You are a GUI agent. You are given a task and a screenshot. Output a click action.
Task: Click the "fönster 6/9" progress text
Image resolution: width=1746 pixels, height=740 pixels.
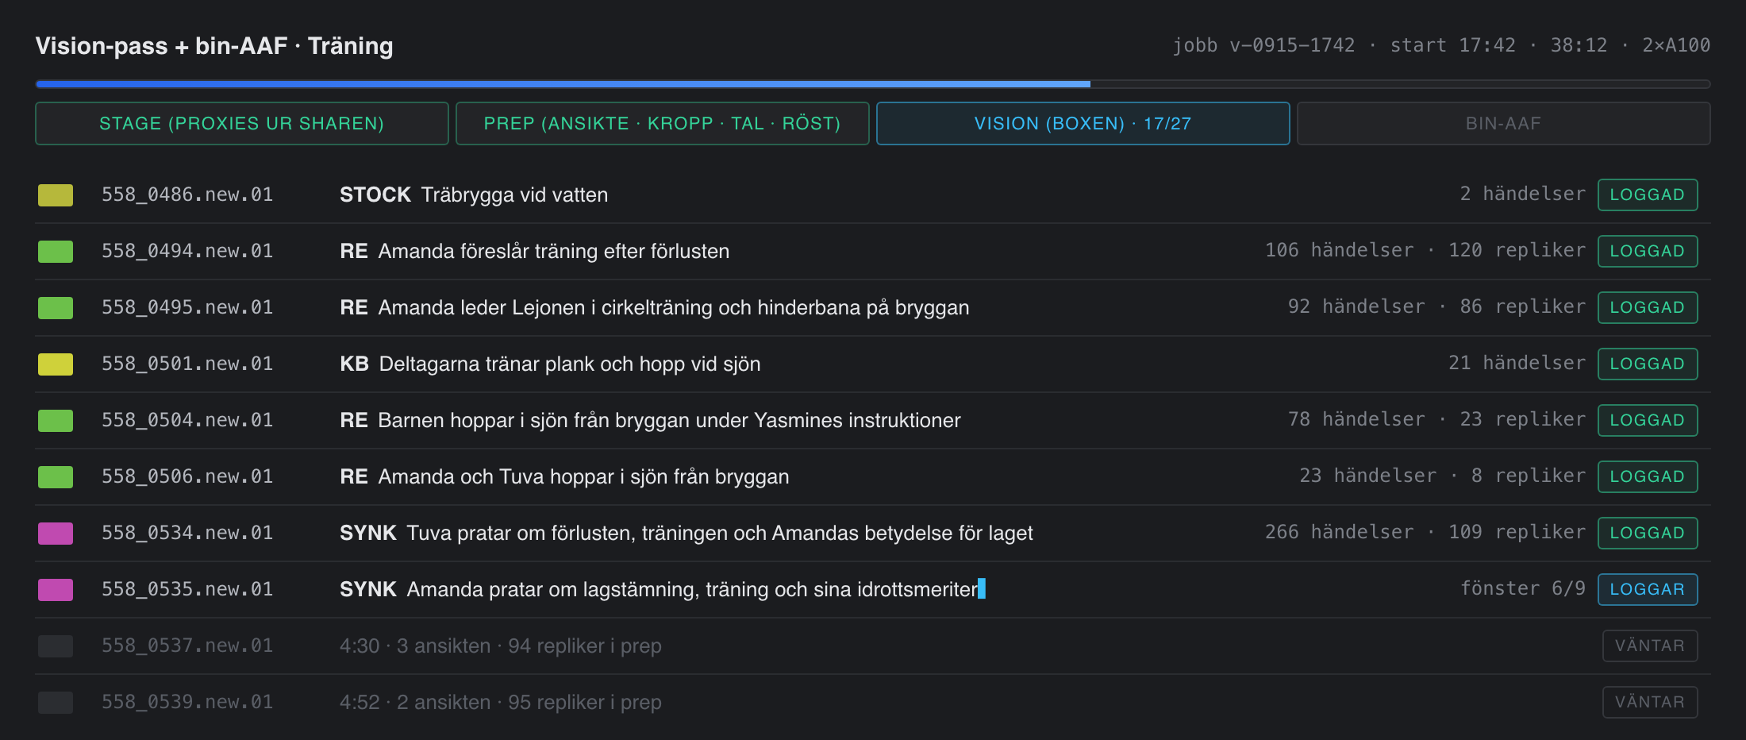1523,588
